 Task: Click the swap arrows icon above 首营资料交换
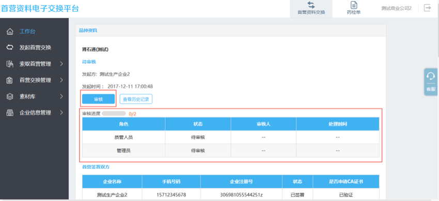311,5
